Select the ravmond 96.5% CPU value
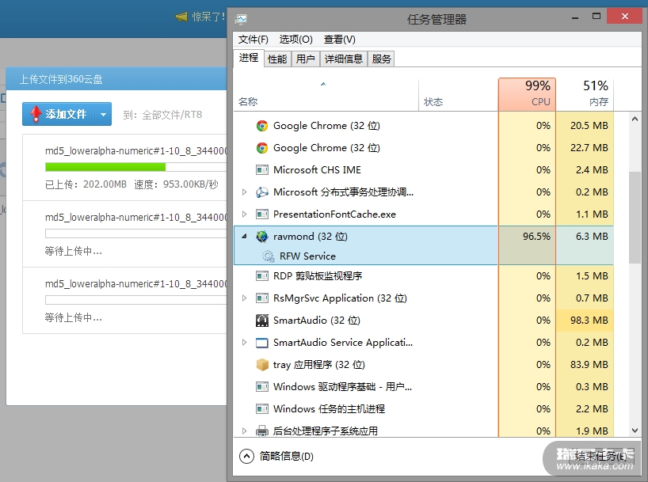This screenshot has height=482, width=648. [x=536, y=236]
